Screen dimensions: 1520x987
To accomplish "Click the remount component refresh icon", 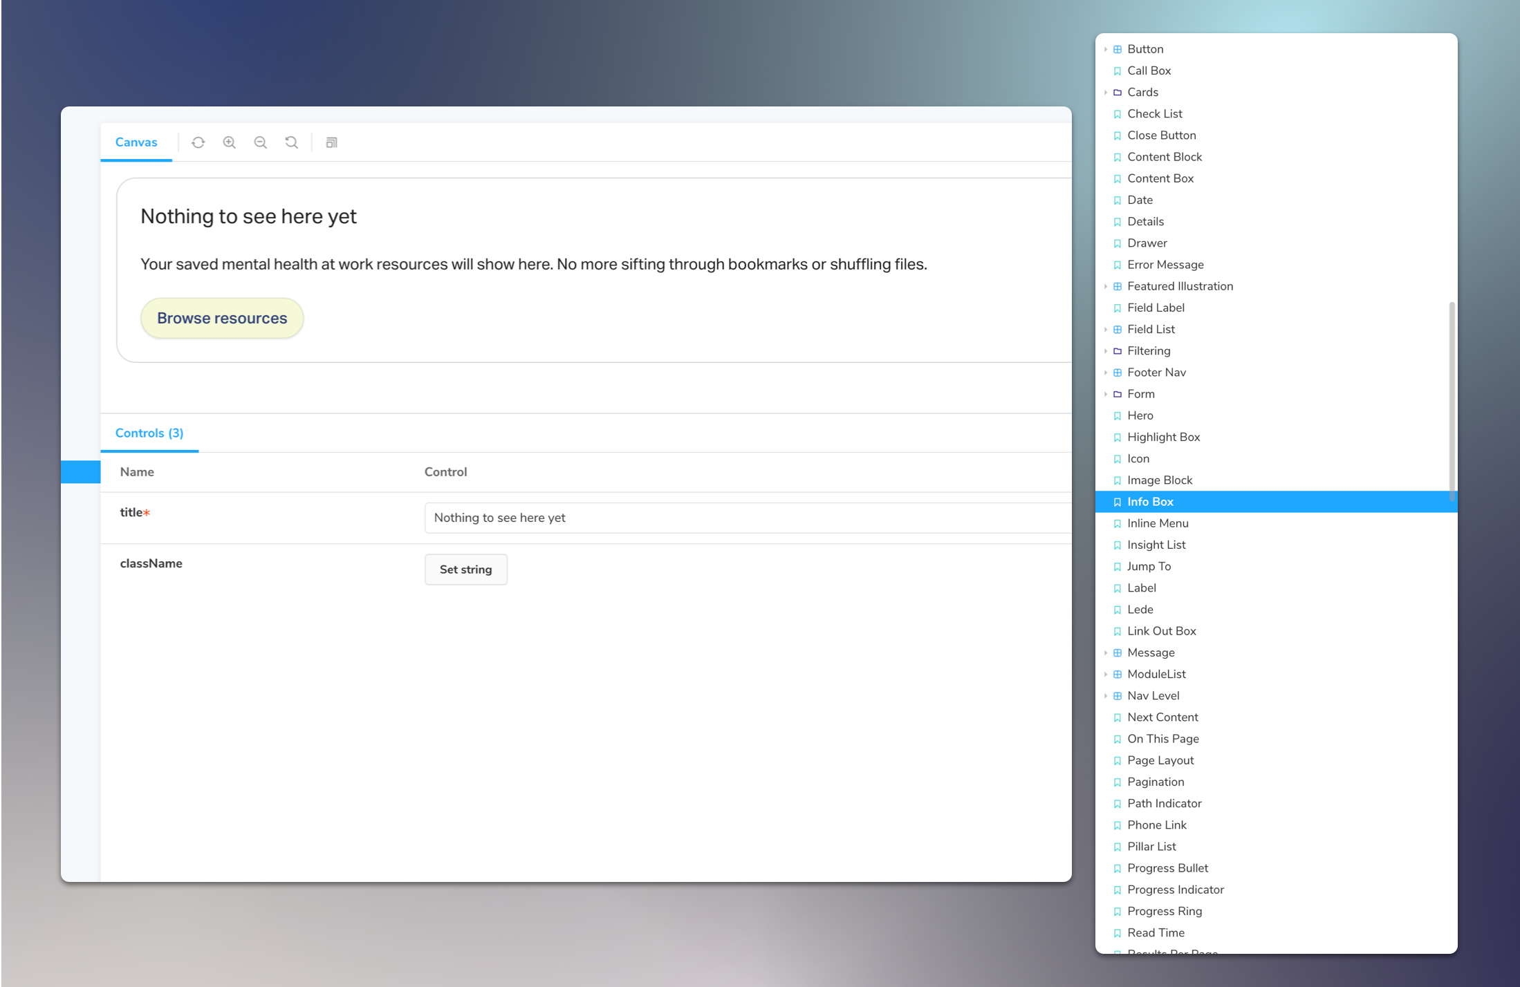I will (x=198, y=142).
